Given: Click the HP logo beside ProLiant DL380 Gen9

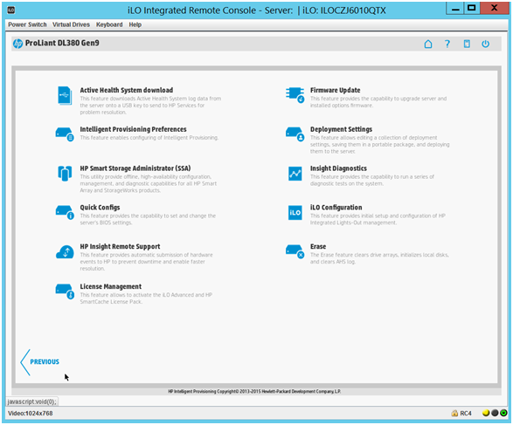Looking at the screenshot, I should pos(17,44).
